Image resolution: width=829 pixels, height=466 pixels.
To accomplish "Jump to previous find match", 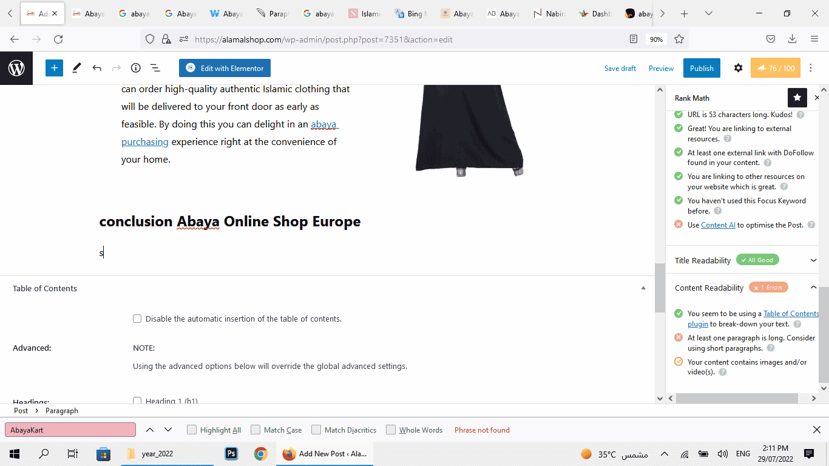I will click(x=150, y=430).
